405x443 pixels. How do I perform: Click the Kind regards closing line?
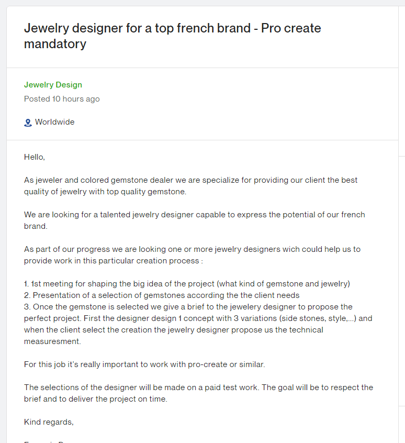click(x=47, y=422)
